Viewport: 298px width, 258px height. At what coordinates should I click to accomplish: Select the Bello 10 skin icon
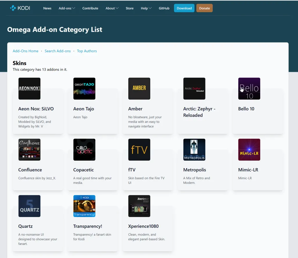tap(249, 88)
